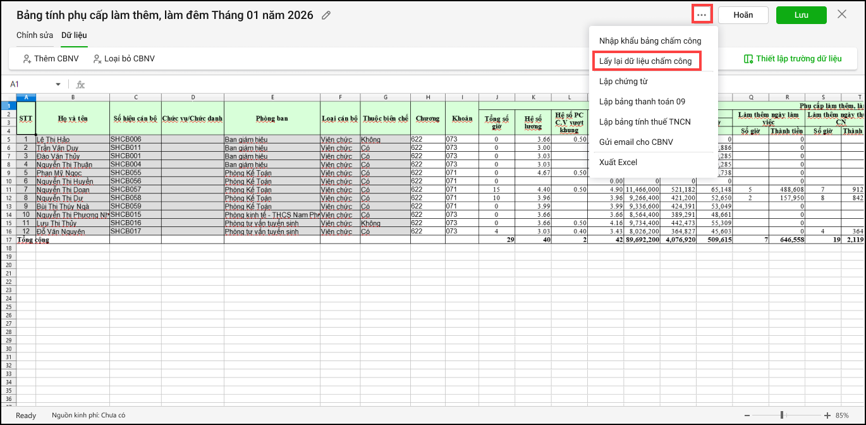This screenshot has width=866, height=425.
Task: Click the fx formula function icon
Action: (x=80, y=84)
